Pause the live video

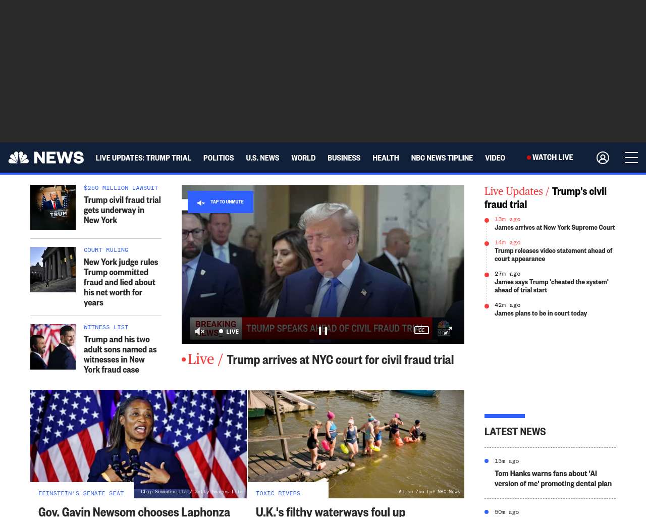pyautogui.click(x=323, y=330)
